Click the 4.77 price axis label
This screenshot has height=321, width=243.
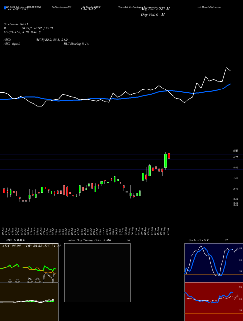236,157
